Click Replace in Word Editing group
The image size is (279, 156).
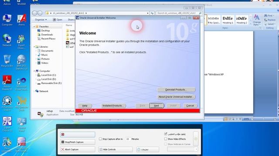[270, 20]
